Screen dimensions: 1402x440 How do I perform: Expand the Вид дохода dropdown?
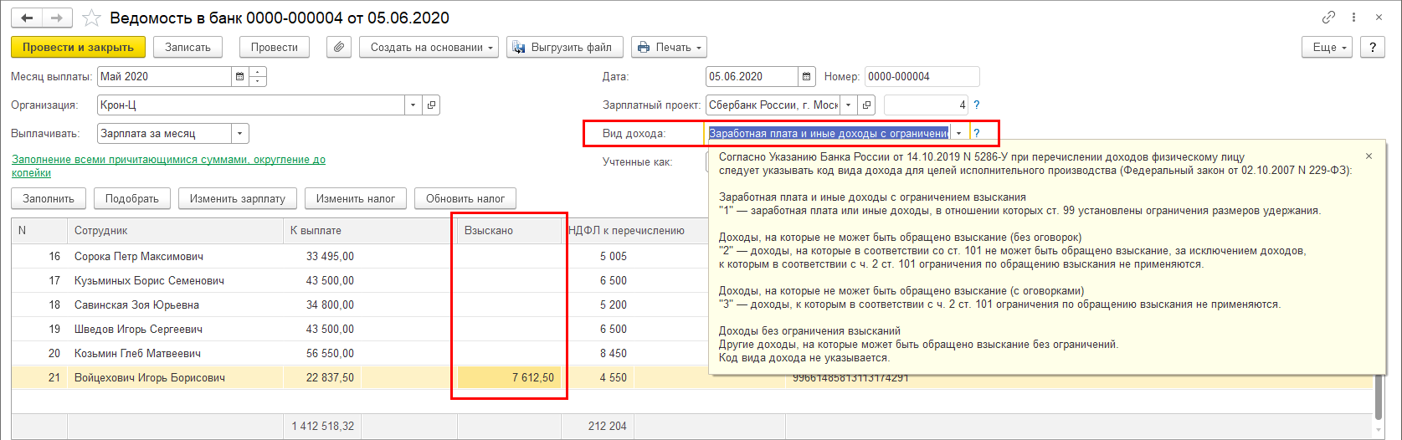click(958, 133)
